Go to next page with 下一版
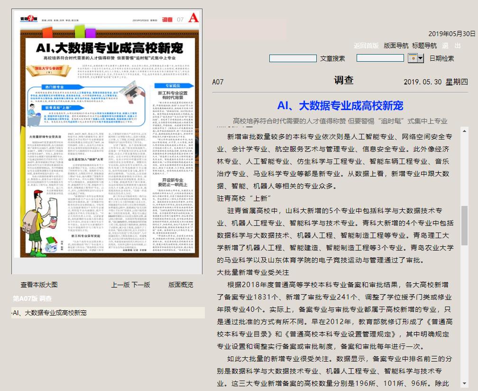 (x=141, y=285)
